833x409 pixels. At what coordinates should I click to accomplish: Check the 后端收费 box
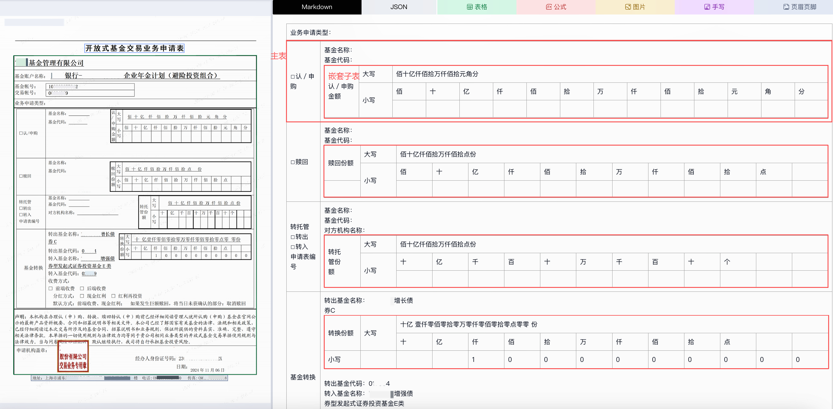(82, 288)
